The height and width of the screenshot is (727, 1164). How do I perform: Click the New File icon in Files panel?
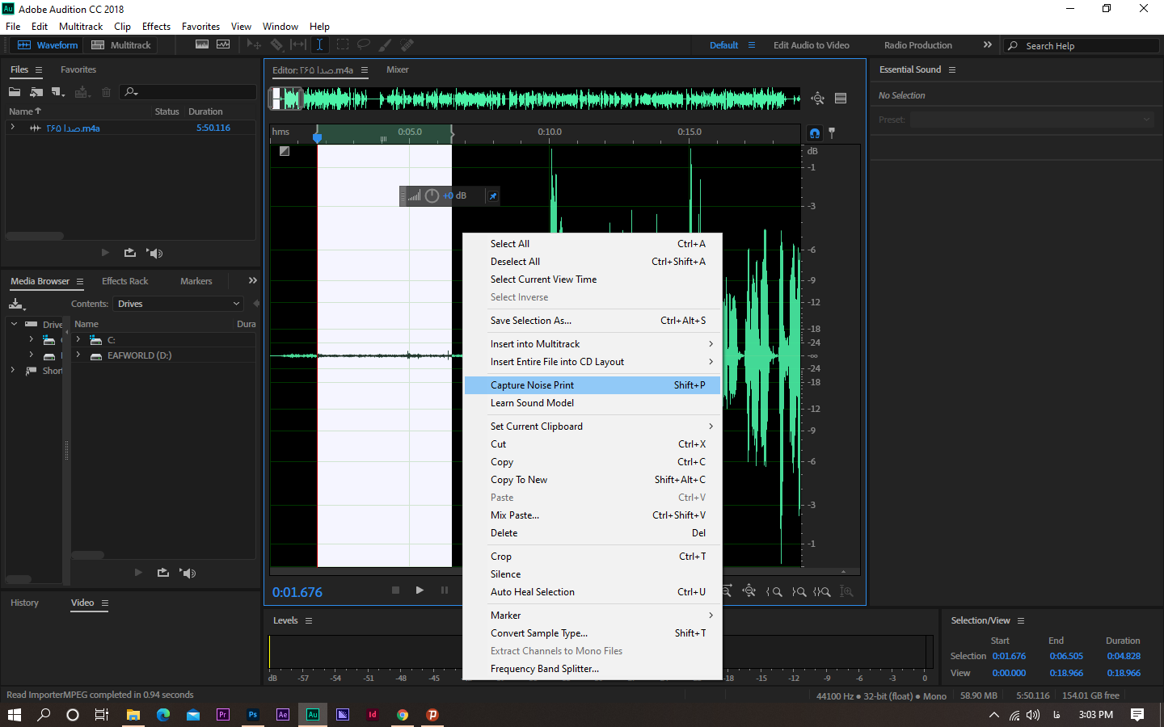[x=57, y=92]
